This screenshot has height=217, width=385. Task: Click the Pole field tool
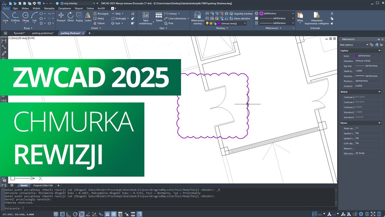pos(168,23)
